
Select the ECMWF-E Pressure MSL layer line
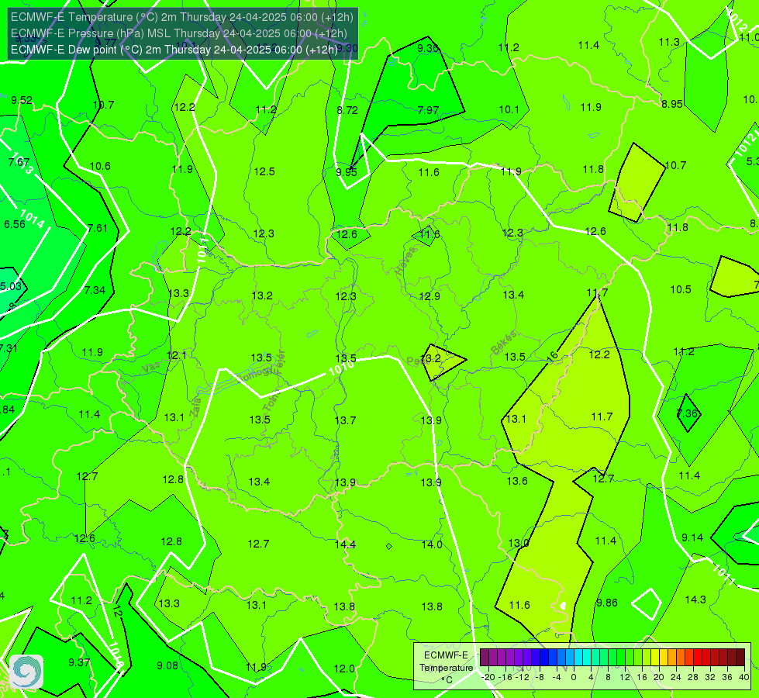178,33
